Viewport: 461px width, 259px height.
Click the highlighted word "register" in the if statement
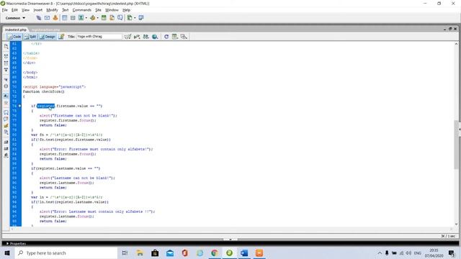45,106
